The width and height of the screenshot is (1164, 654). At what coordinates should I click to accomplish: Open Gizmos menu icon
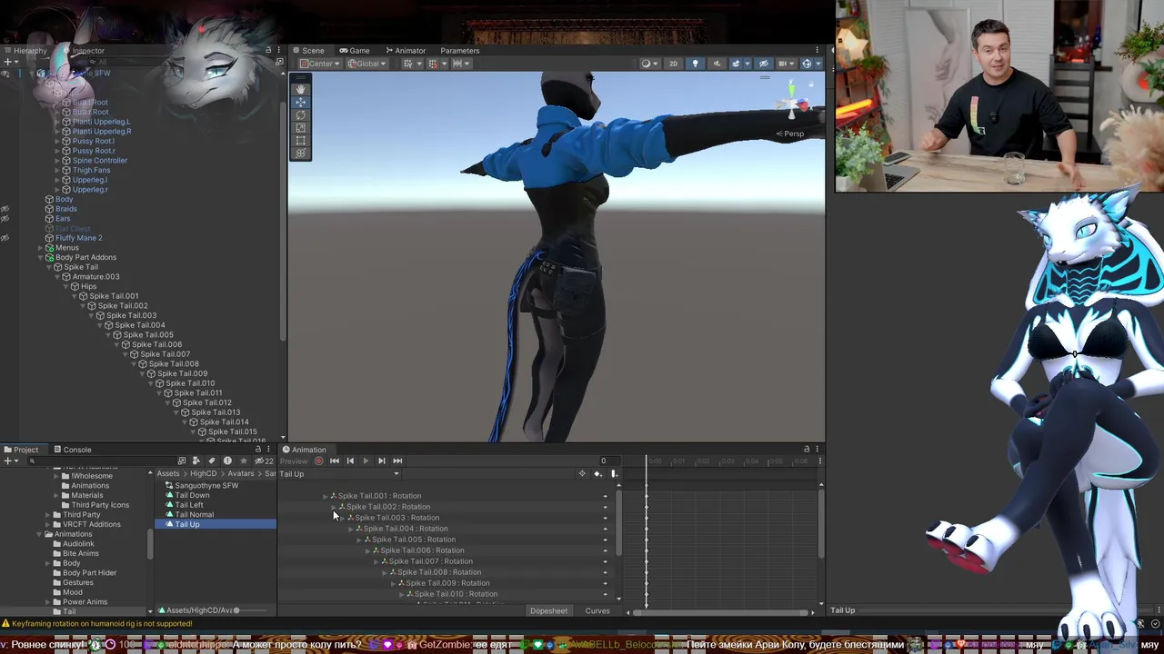pyautogui.click(x=808, y=64)
